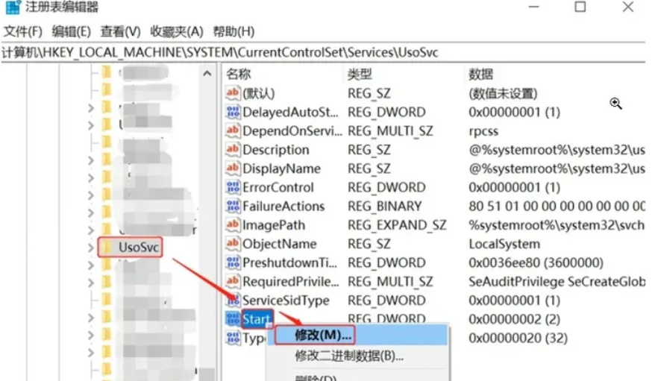Select the Start value name

(x=257, y=320)
